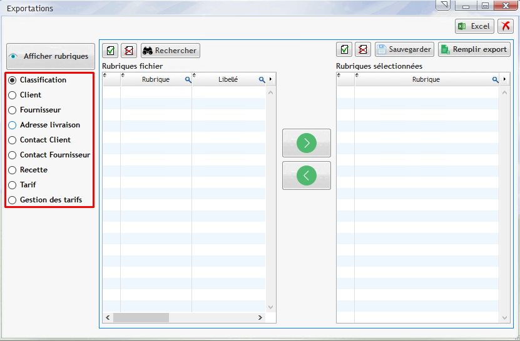Click the horizontal scrollbar of Rubriques fichier
Viewport: 520px width, 341px height.
[x=141, y=317]
